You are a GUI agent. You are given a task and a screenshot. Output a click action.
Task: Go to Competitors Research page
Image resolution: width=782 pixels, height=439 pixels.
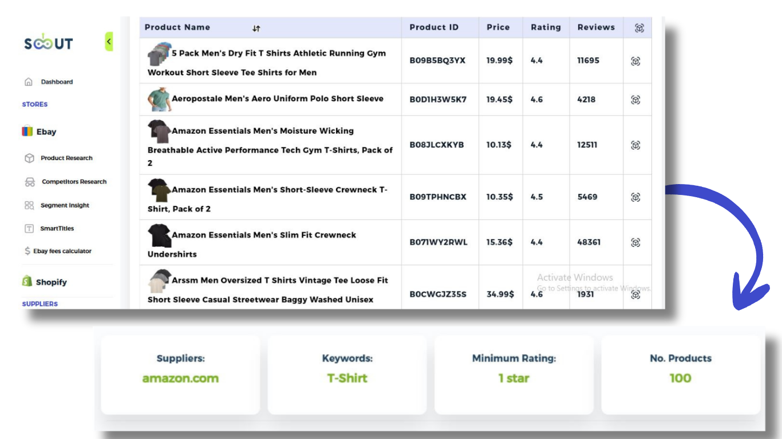click(74, 182)
